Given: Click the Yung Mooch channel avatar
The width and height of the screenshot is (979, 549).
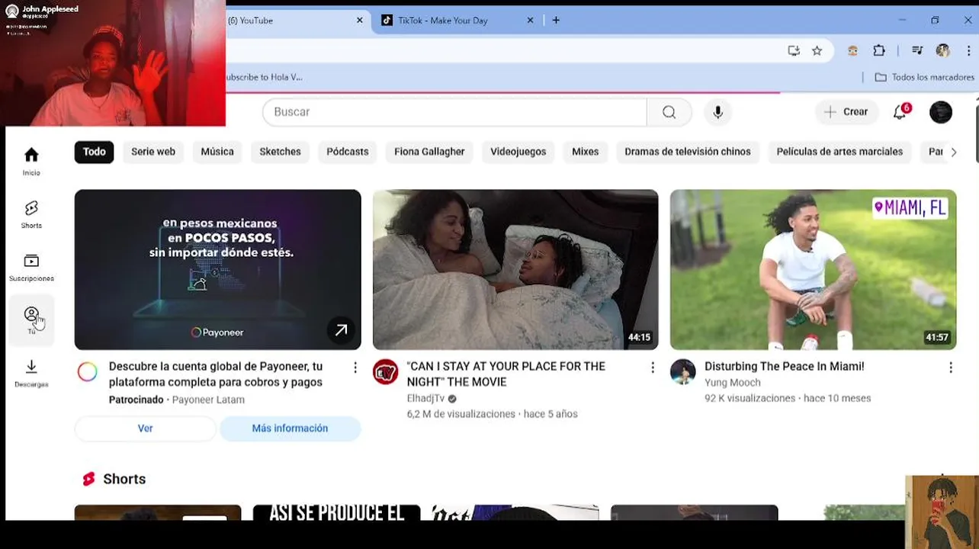Looking at the screenshot, I should 683,372.
